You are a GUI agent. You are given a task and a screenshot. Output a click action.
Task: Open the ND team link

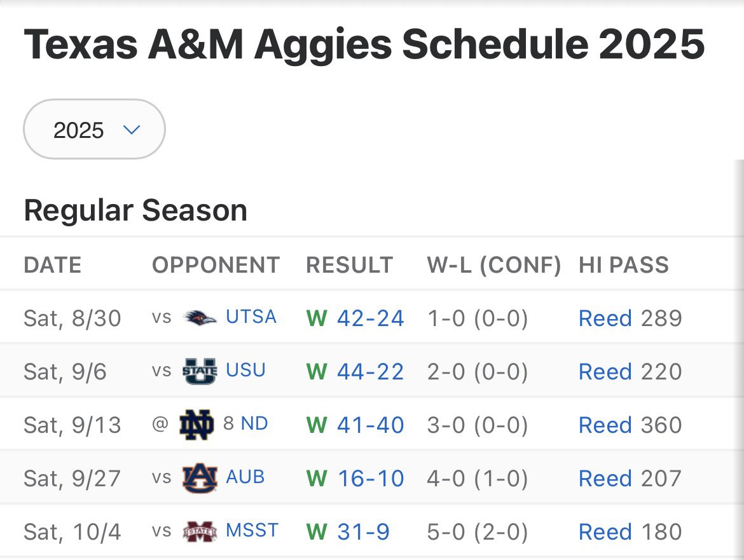(x=254, y=424)
